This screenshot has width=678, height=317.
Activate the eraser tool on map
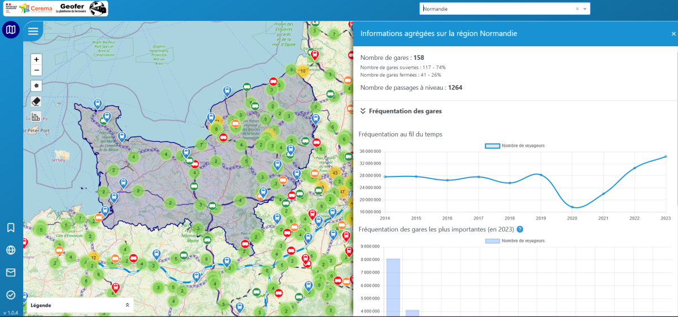[37, 102]
